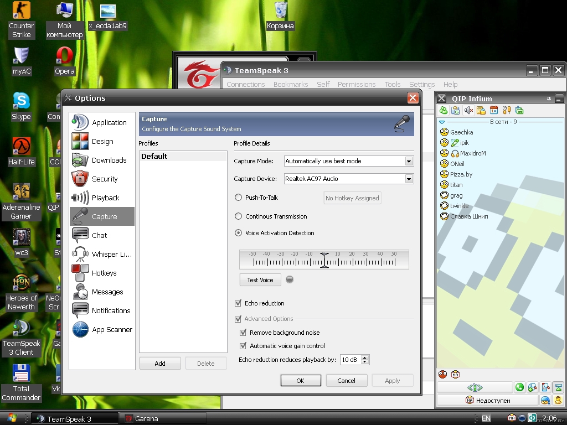Click the Test Voice button
The height and width of the screenshot is (425, 567).
[x=260, y=279]
